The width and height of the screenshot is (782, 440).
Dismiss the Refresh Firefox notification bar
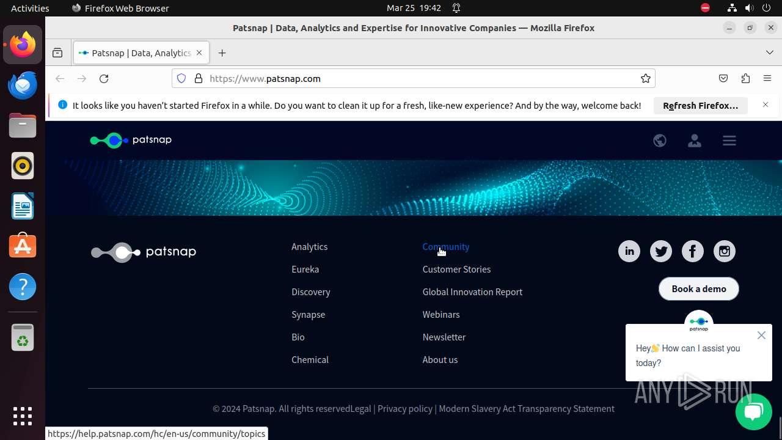coord(766,105)
